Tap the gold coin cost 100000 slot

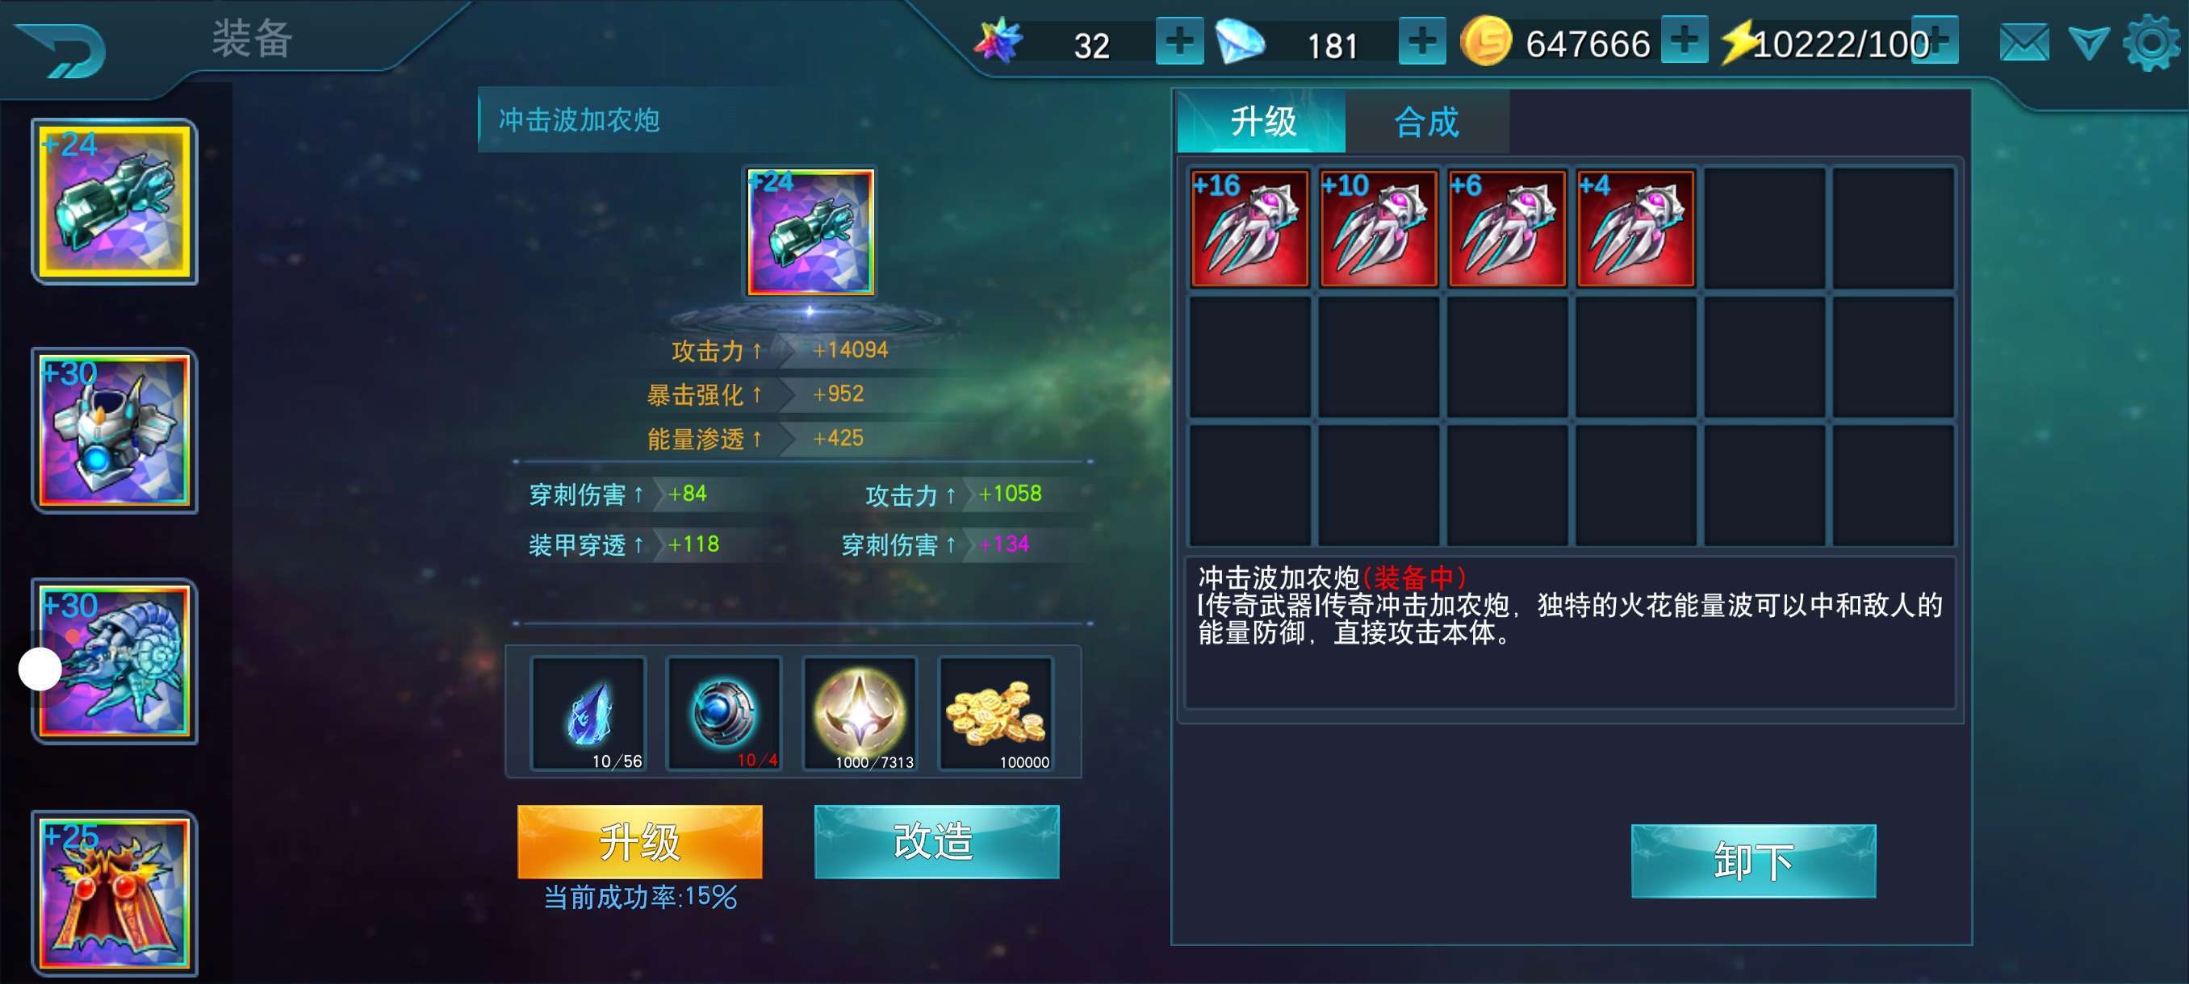coord(996,714)
